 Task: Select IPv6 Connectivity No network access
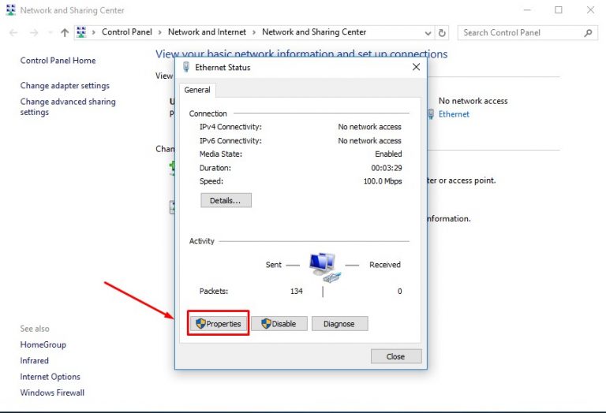click(x=369, y=140)
